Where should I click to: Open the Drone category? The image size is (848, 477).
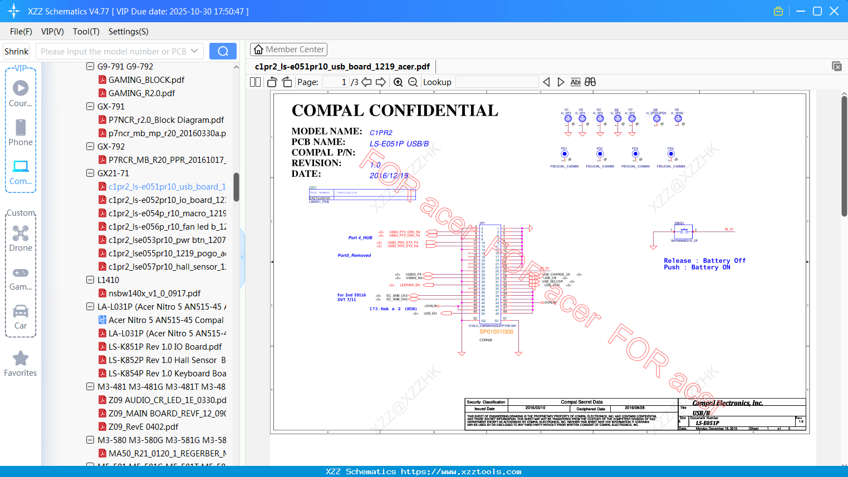(x=21, y=238)
